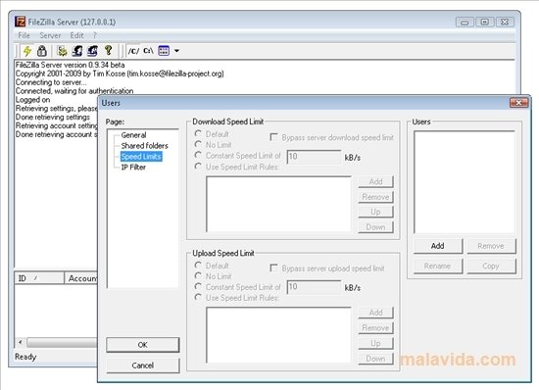Open the Server menu
This screenshot has width=539, height=390.
[50, 35]
